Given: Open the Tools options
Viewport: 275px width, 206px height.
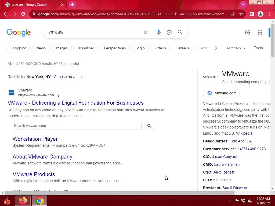Looking at the screenshot, I should pos(258,48).
